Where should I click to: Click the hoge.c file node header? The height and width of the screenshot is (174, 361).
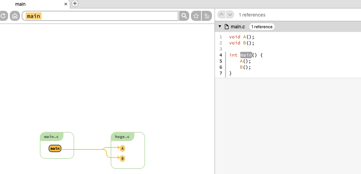pyautogui.click(x=122, y=137)
